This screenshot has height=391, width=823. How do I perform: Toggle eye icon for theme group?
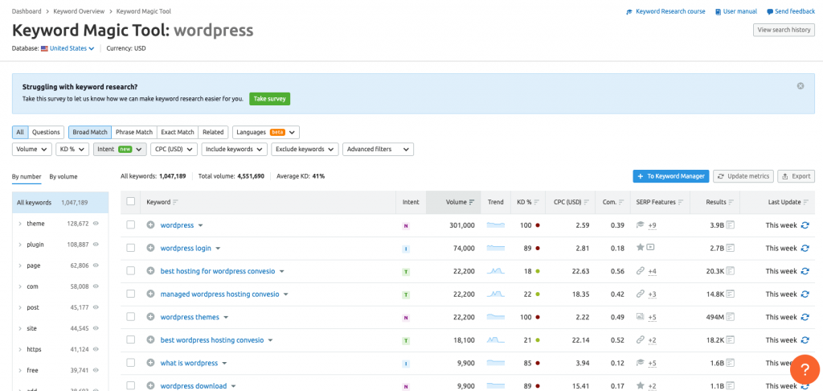(x=96, y=224)
